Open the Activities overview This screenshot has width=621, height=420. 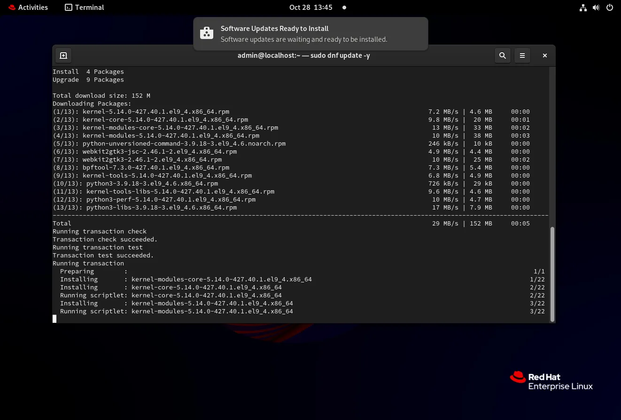(x=28, y=8)
